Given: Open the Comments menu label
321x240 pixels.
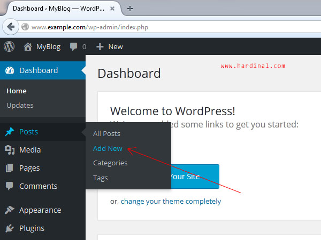Looking at the screenshot, I should (39, 186).
